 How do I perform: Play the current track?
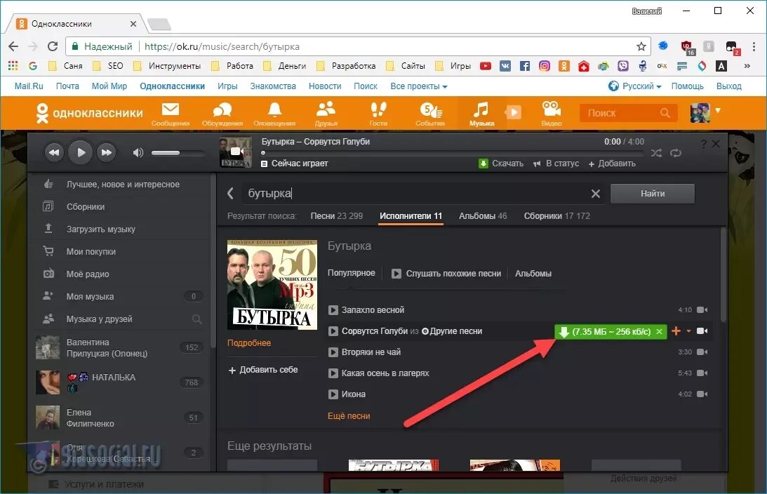tap(81, 152)
